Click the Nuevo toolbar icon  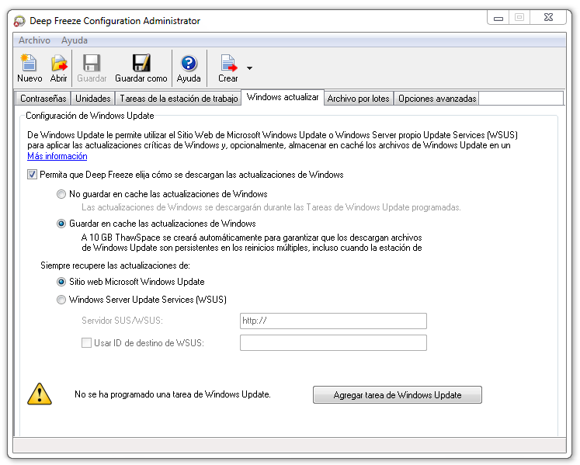point(30,63)
